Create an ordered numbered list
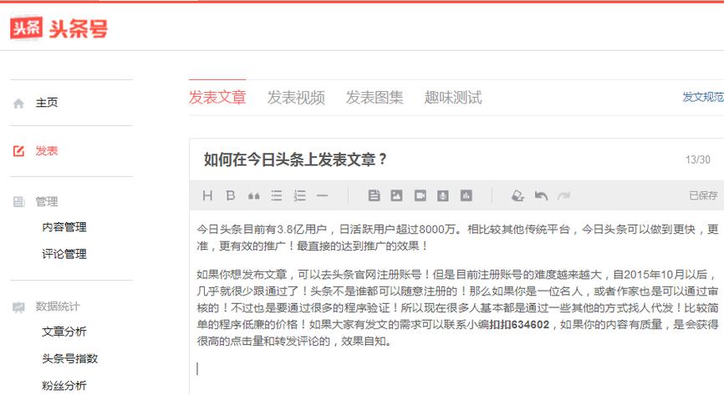The image size is (724, 395). (299, 195)
